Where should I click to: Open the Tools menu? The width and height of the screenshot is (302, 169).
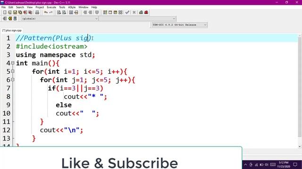[62, 8]
